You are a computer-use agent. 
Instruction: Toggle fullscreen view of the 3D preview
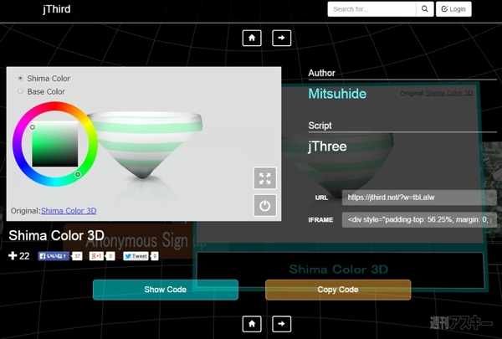(264, 178)
